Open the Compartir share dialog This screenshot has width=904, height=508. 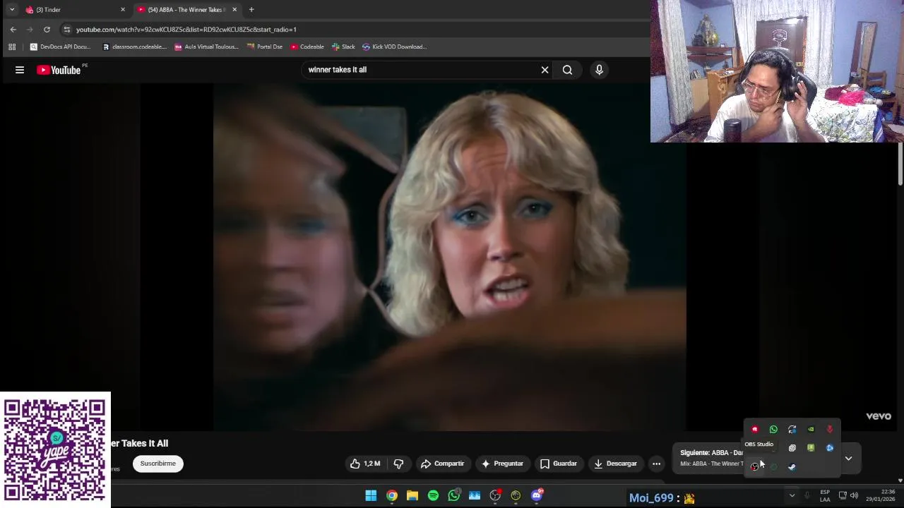pos(442,464)
